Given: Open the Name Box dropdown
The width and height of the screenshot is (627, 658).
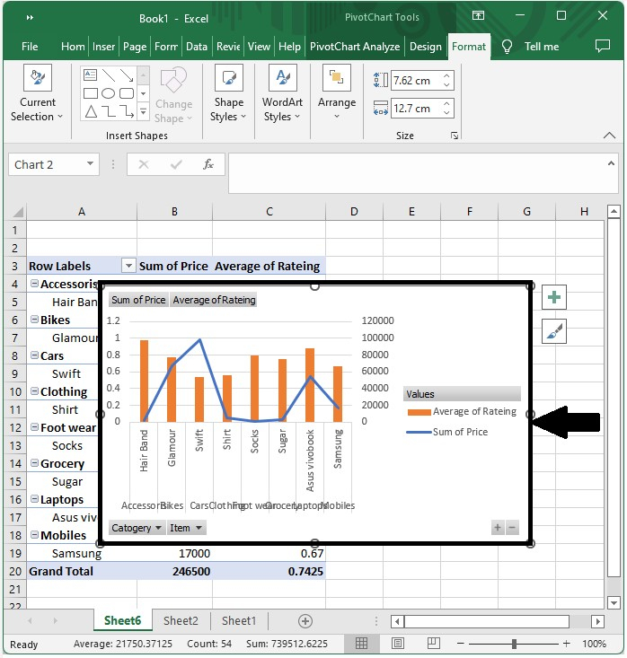Looking at the screenshot, I should tap(90, 163).
